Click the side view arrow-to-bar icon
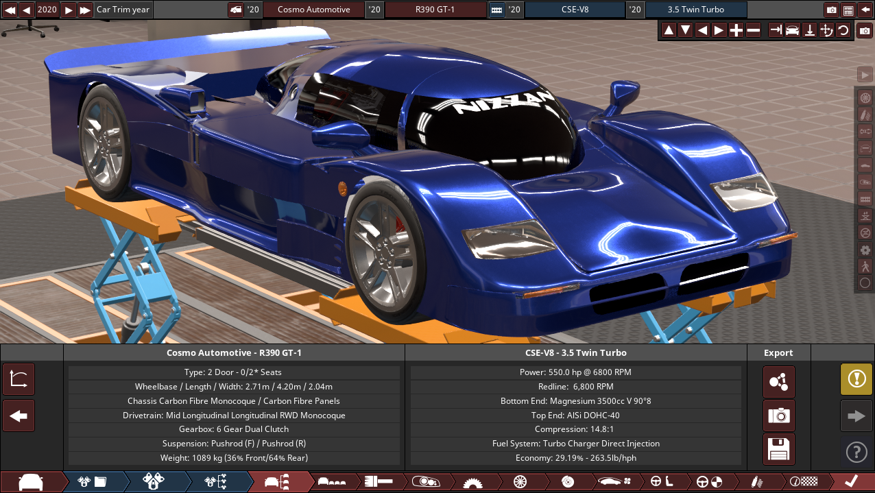 coord(776,30)
